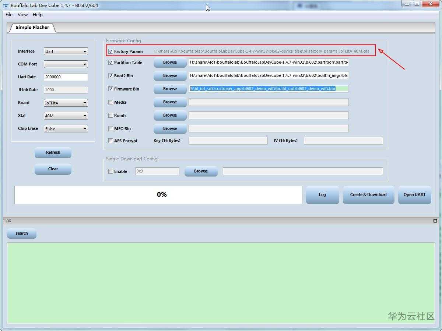Open the View menu

[22, 15]
